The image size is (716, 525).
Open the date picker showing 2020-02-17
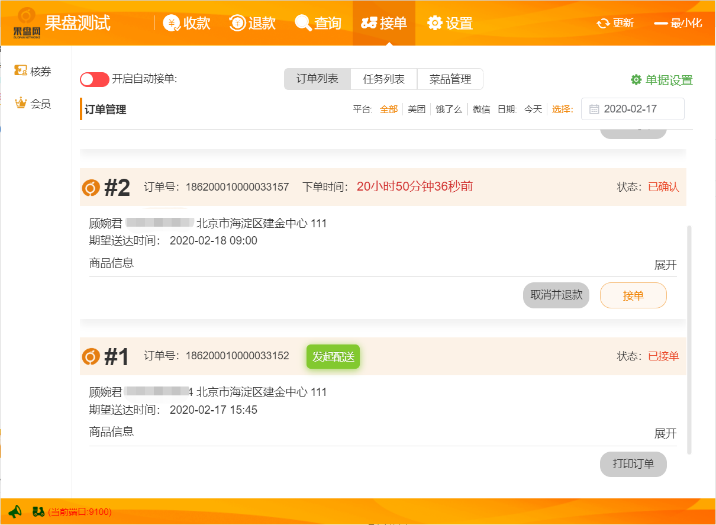coord(633,109)
